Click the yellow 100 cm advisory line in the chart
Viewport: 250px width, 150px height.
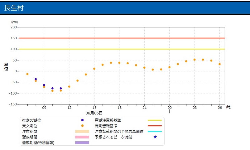pos(122,49)
